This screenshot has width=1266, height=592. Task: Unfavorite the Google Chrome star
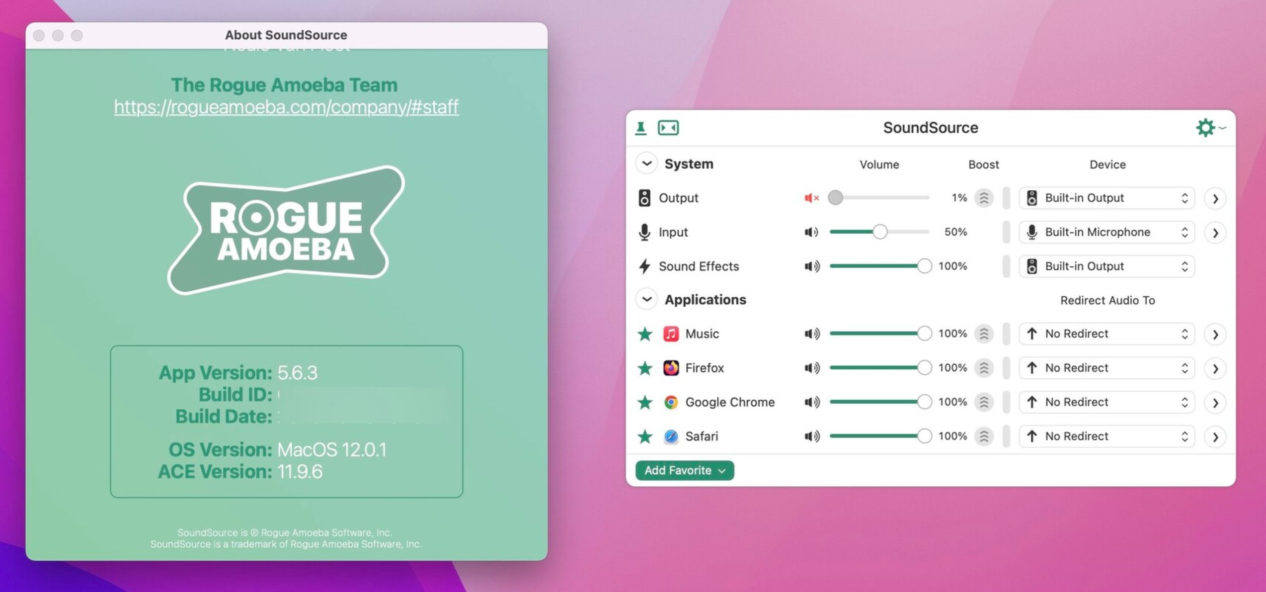click(645, 402)
